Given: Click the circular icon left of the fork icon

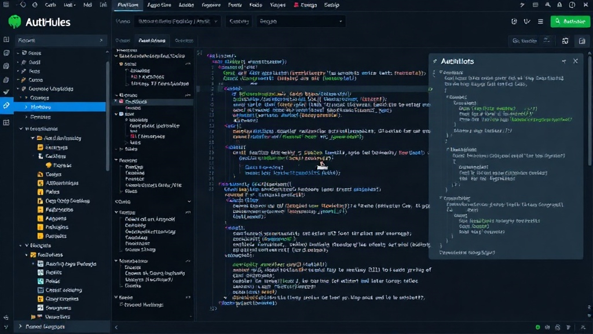Looking at the screenshot, I should (514, 21).
